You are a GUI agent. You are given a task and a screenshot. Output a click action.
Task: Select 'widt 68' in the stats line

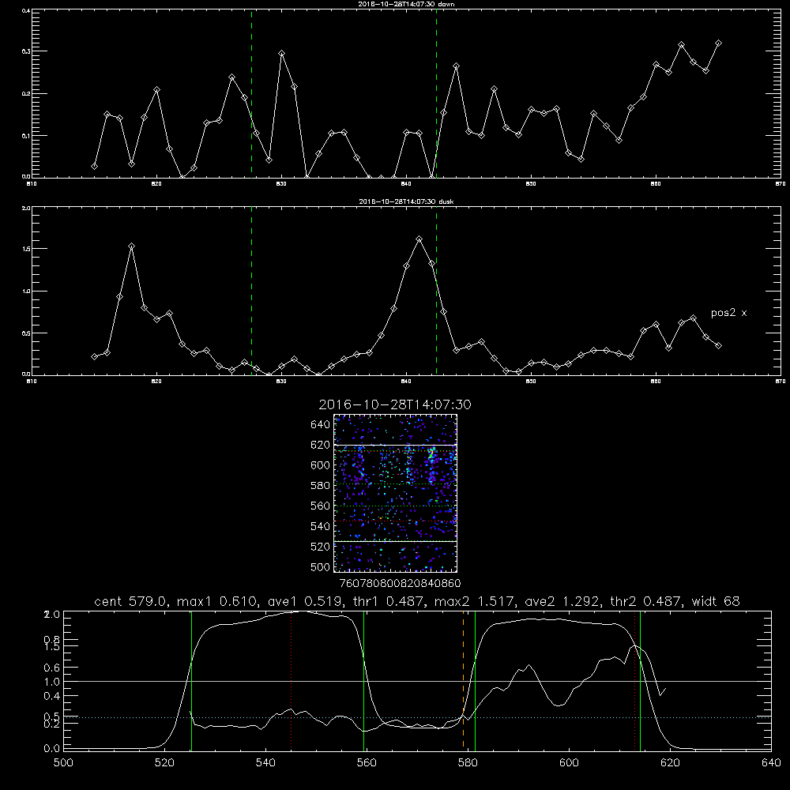point(716,601)
